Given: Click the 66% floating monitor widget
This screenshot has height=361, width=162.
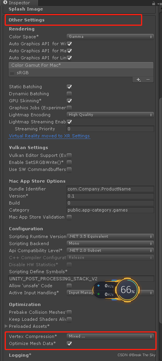Looking at the screenshot, I should point(127,290).
